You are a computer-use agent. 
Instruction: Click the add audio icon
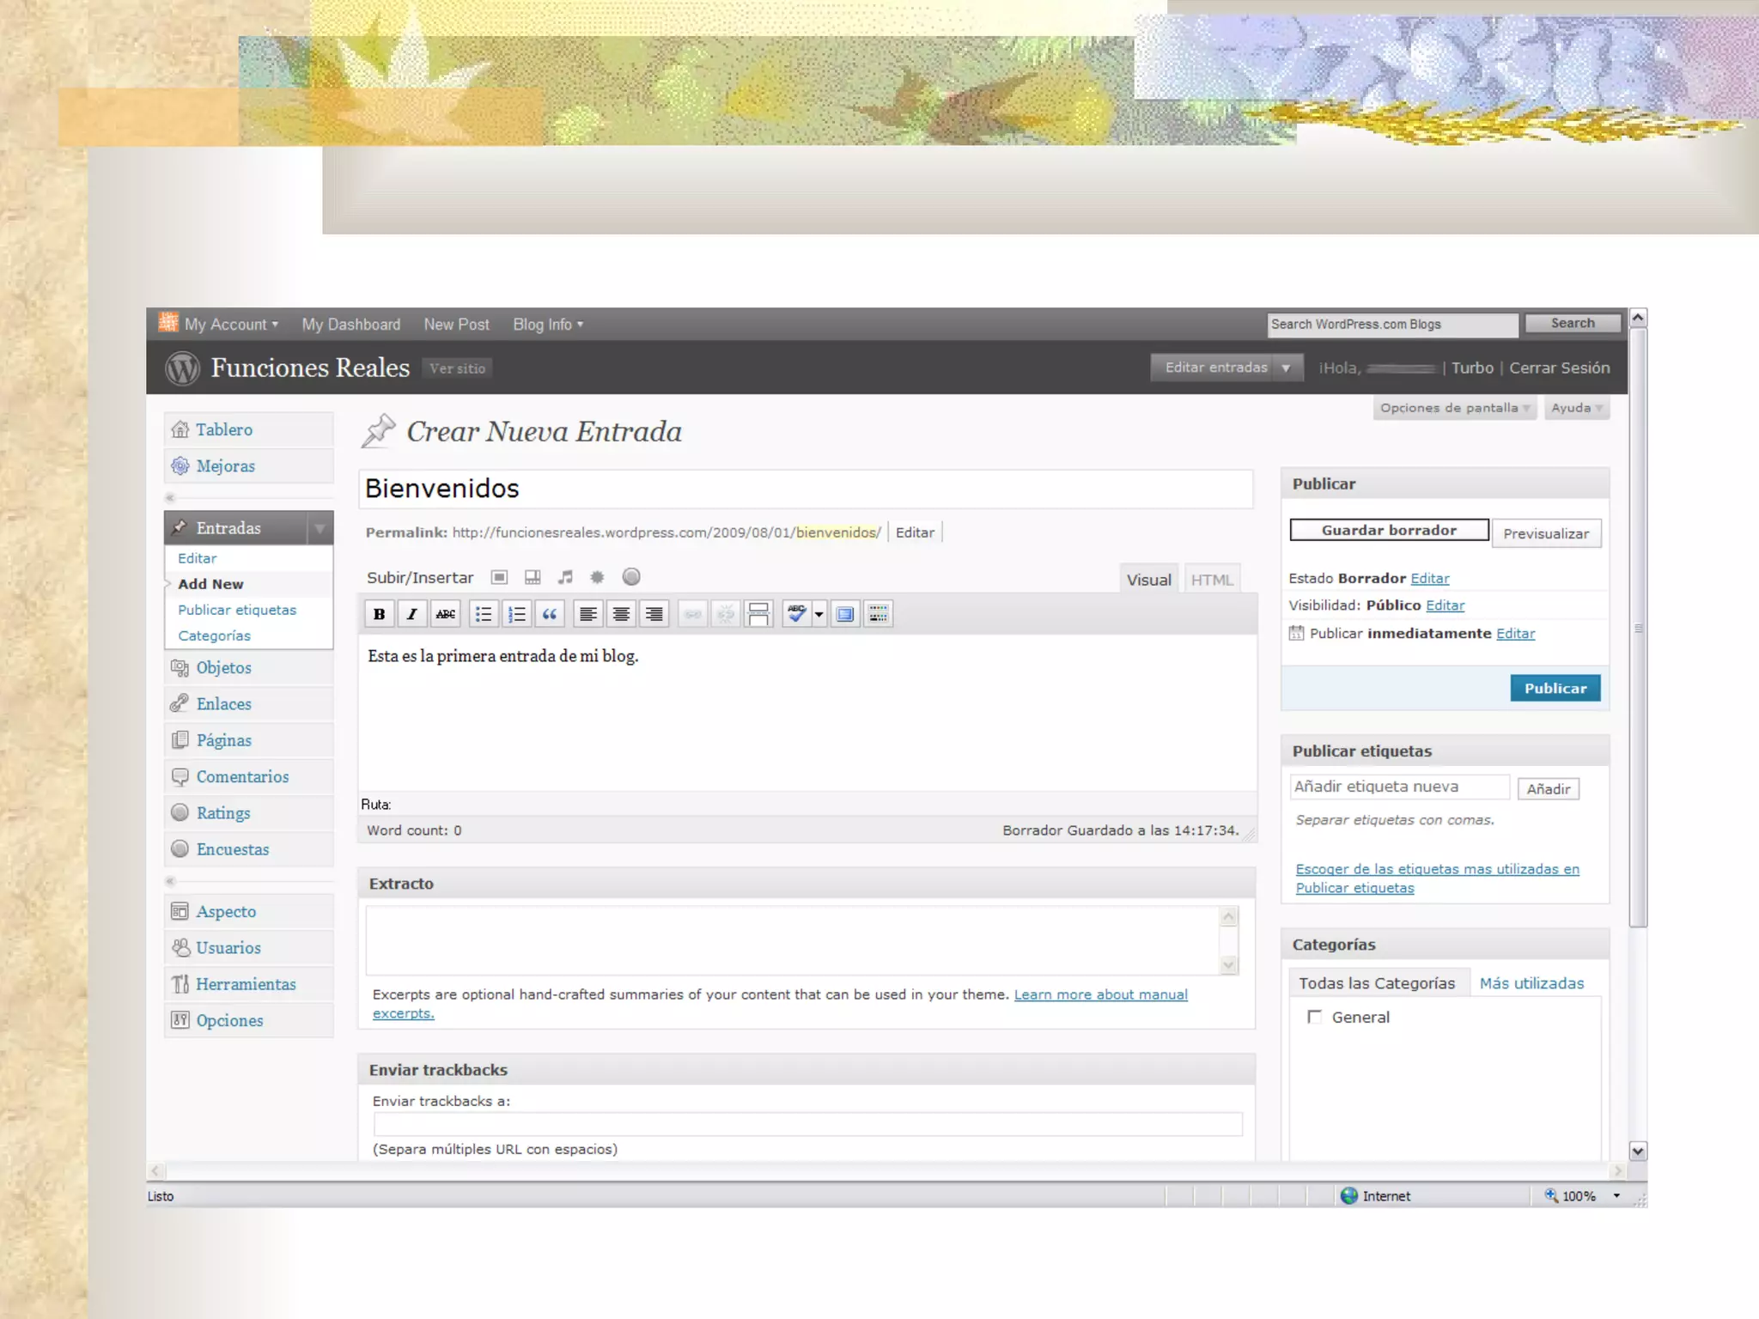click(565, 577)
